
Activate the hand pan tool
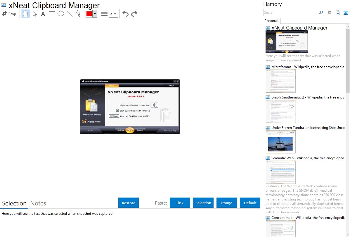point(25,14)
